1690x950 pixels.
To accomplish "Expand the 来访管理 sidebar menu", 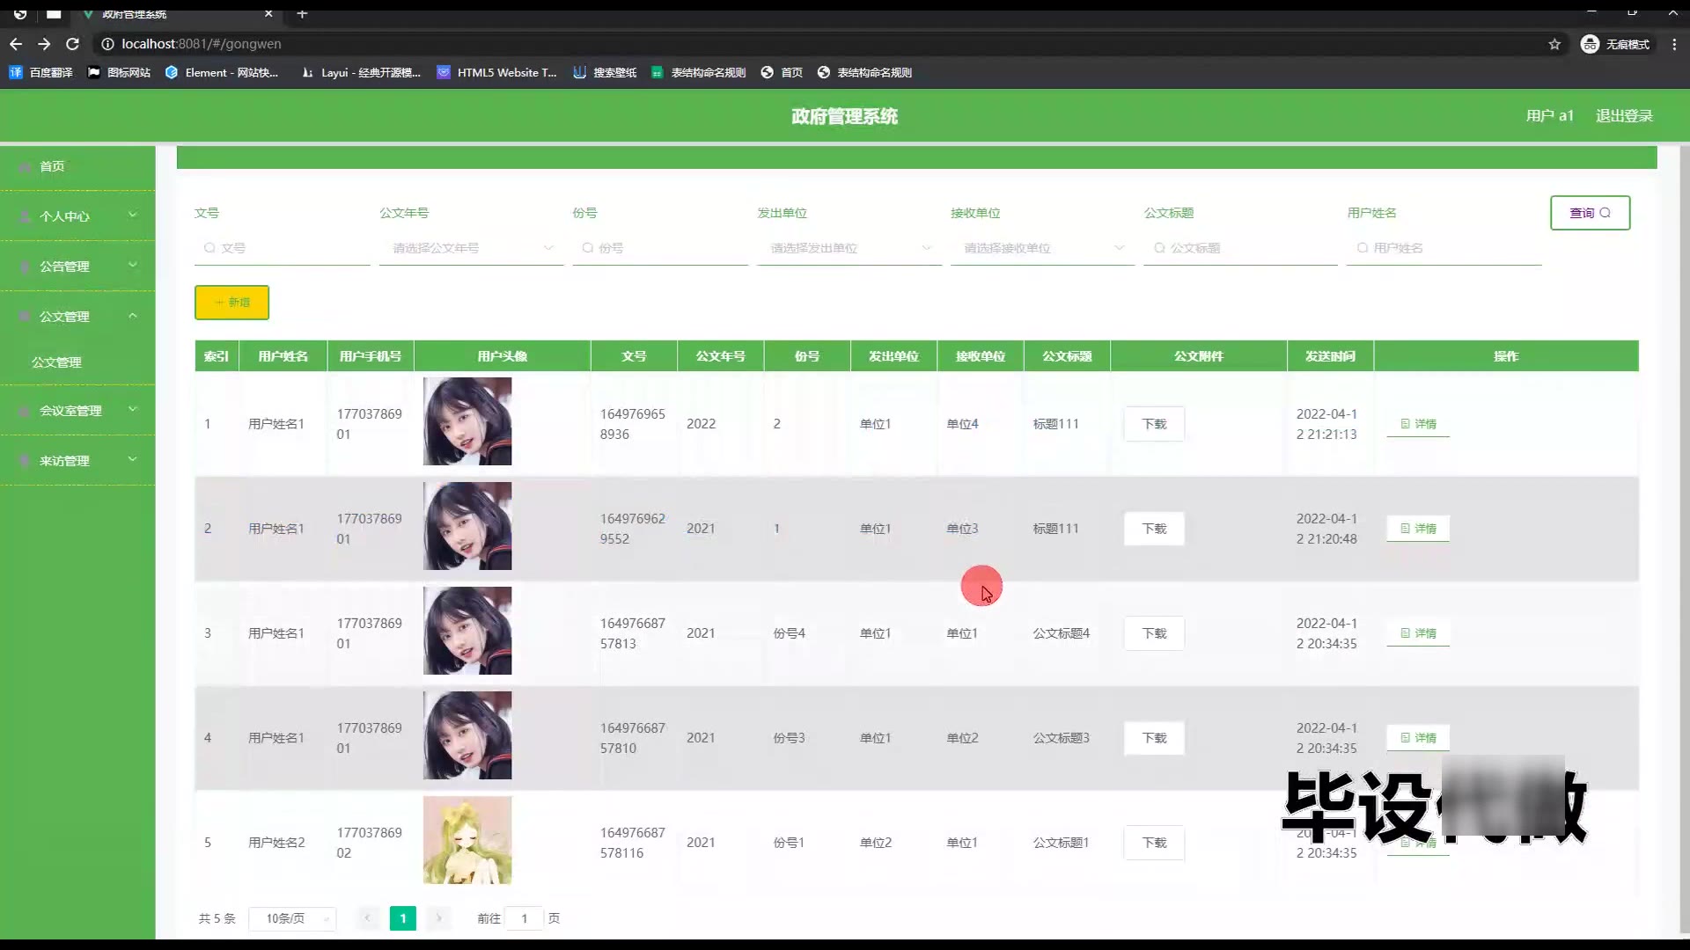I will tap(77, 460).
